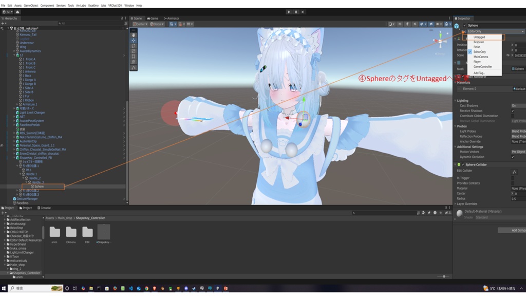Click the Hierarchy search field

tap(90, 24)
